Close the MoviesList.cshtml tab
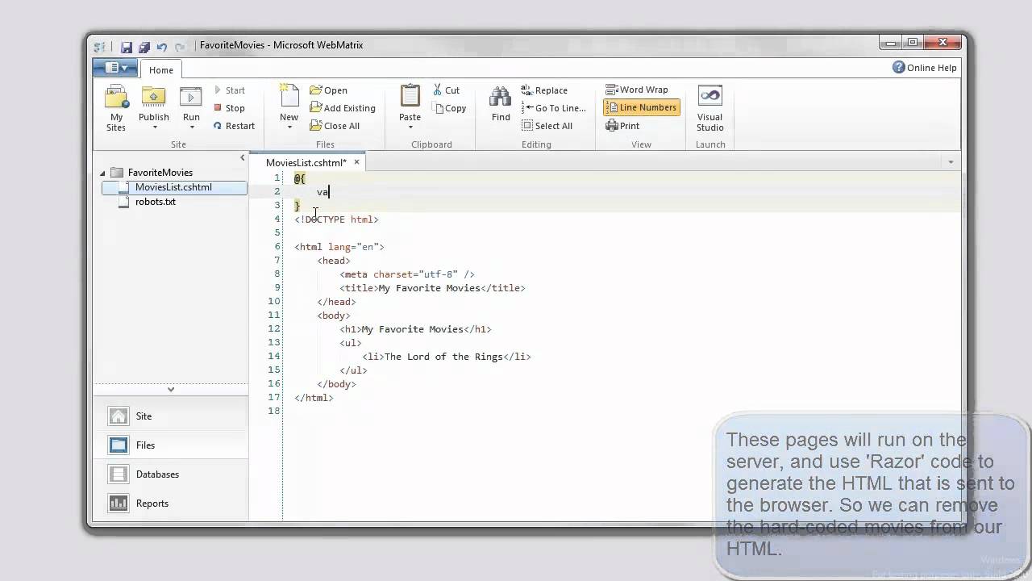This screenshot has height=581, width=1032. pyautogui.click(x=356, y=162)
